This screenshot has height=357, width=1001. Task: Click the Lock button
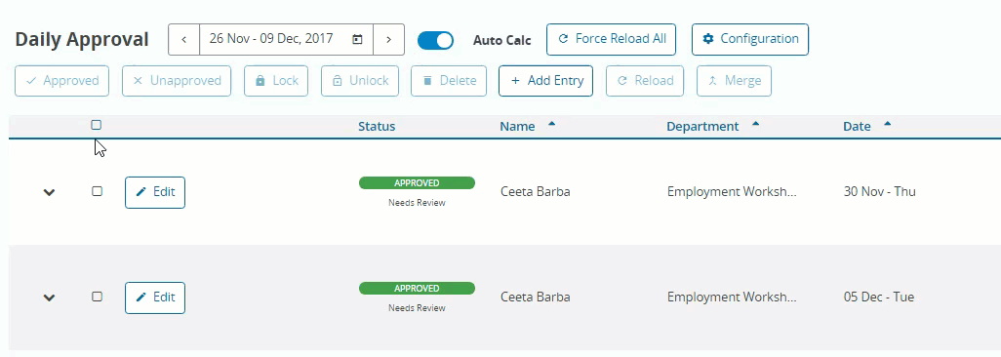pos(276,81)
